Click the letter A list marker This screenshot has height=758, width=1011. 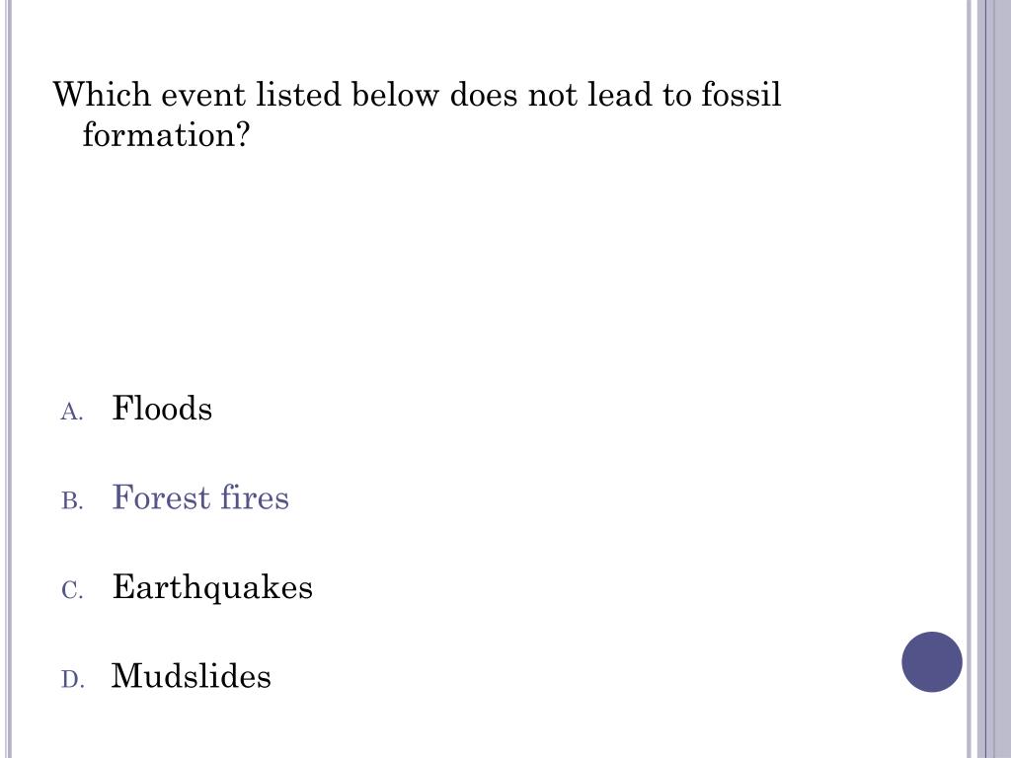pos(71,413)
